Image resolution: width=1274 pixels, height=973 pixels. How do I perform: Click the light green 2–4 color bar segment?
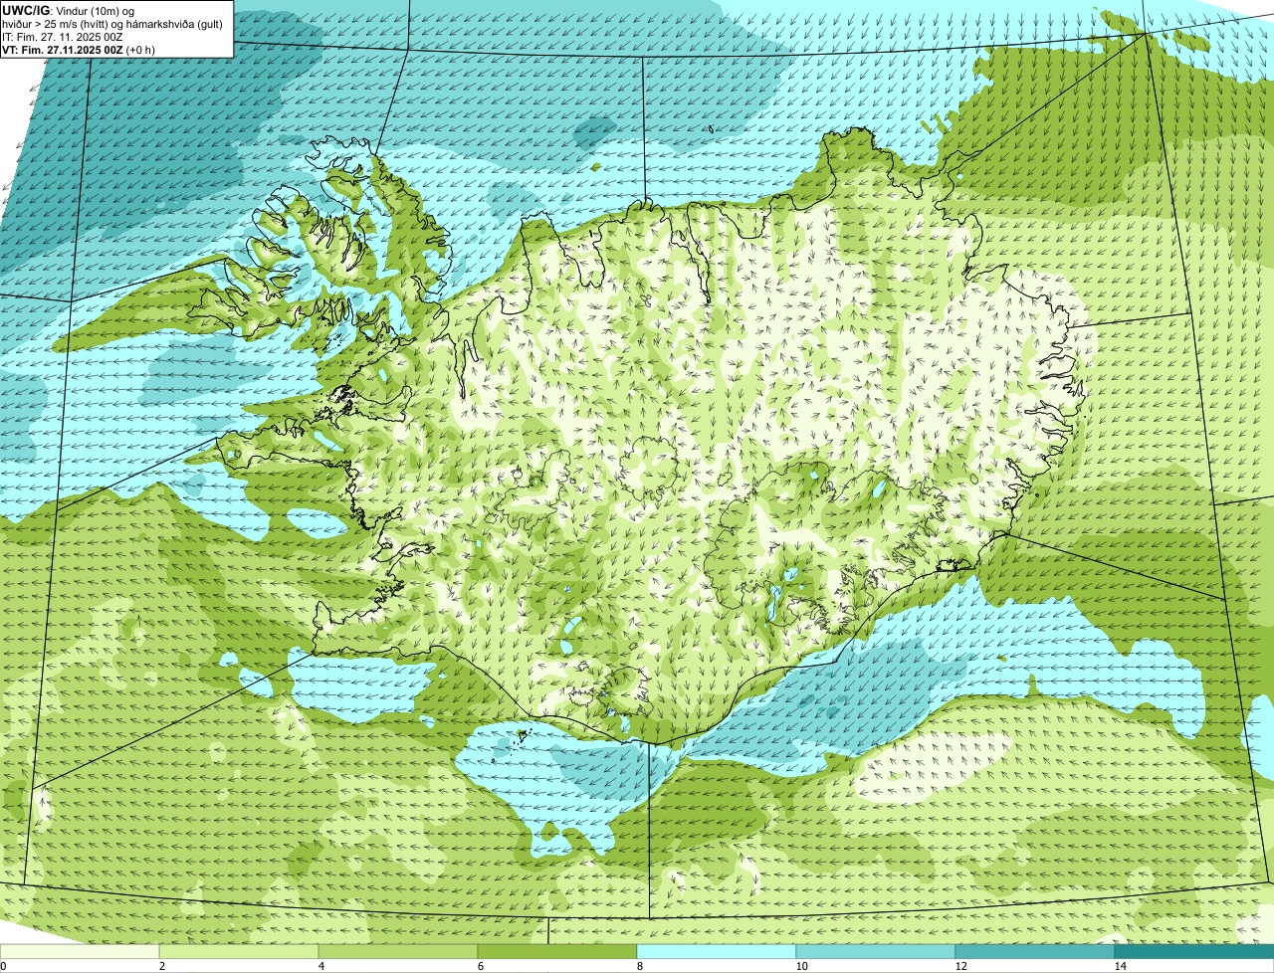(239, 952)
